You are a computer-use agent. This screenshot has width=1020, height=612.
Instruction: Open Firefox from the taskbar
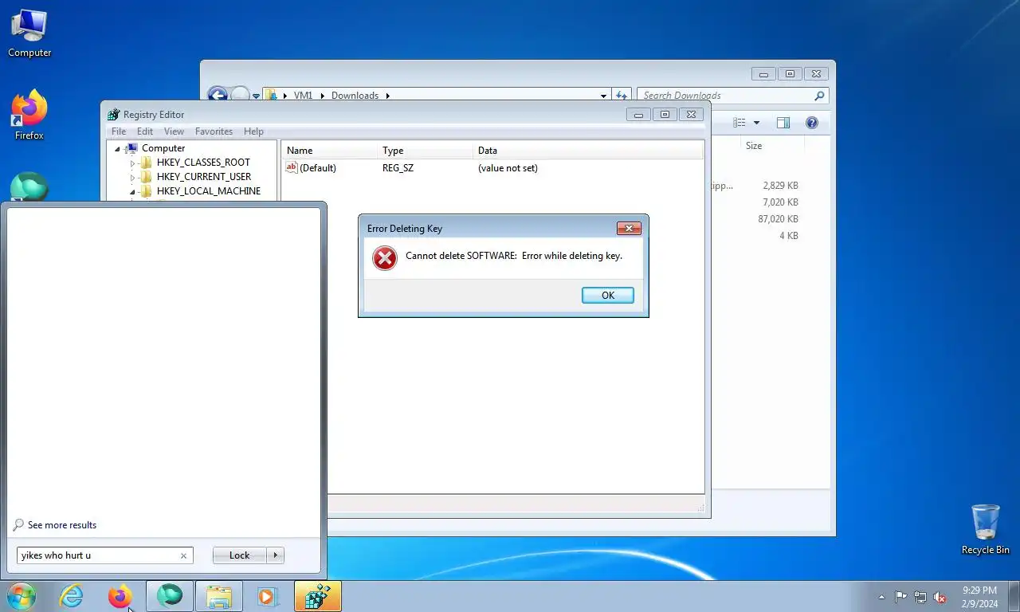coord(120,596)
